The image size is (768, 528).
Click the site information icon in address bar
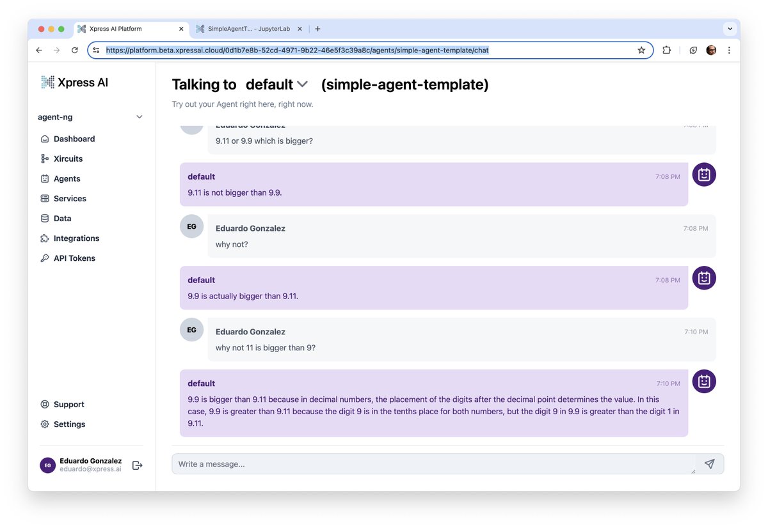tap(97, 50)
